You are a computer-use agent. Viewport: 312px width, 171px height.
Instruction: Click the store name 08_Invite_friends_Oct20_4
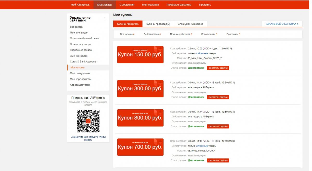201,151
